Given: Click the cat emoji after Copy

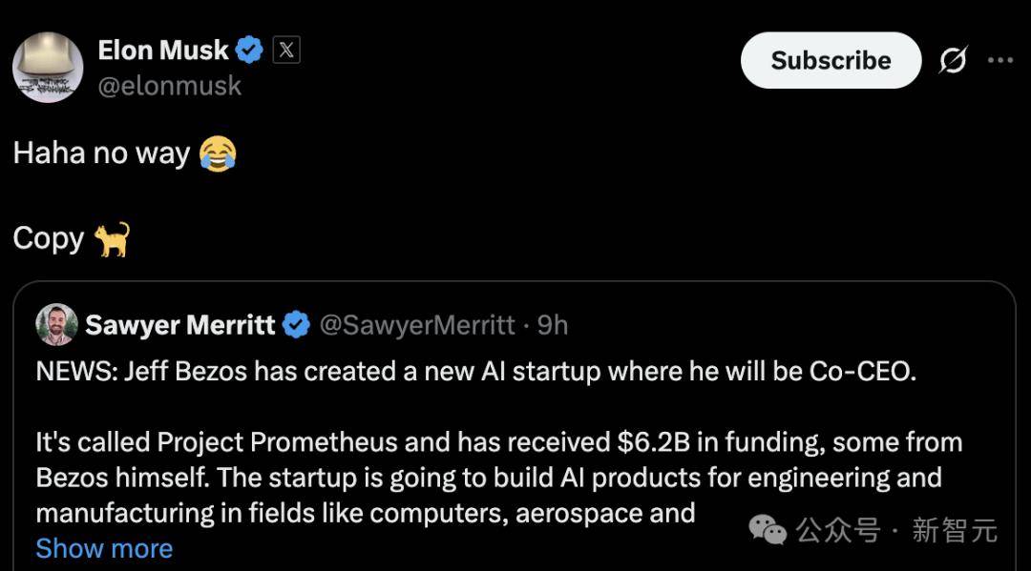Looking at the screenshot, I should point(112,238).
